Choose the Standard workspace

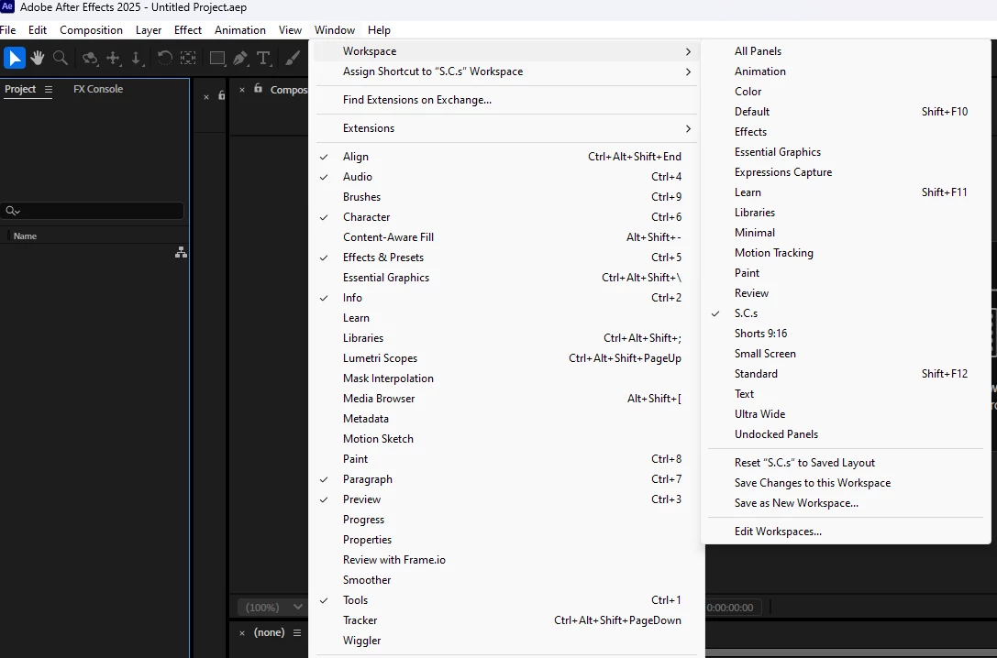click(x=846, y=374)
